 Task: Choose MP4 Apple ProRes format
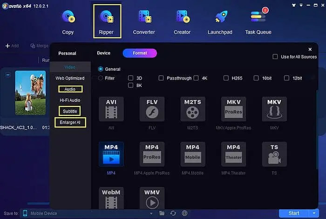pos(152,154)
